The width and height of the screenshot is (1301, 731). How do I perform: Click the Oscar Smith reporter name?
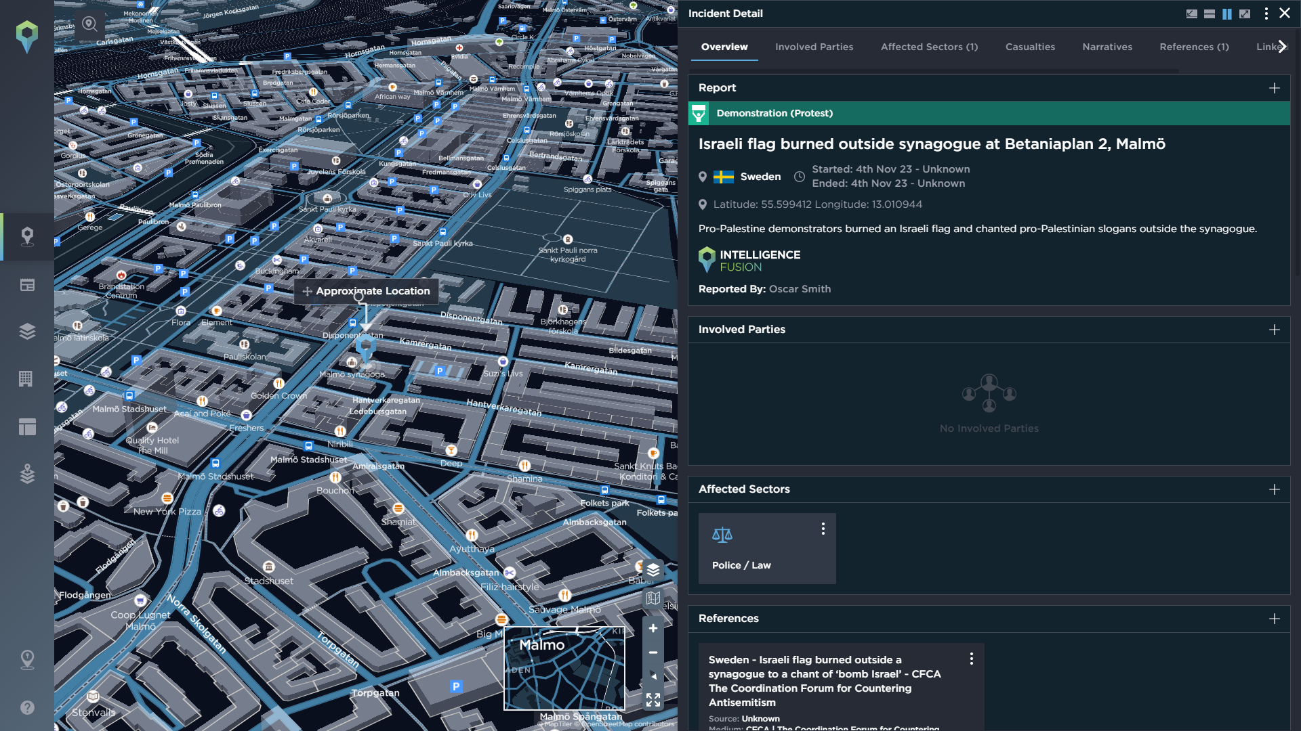pyautogui.click(x=800, y=289)
